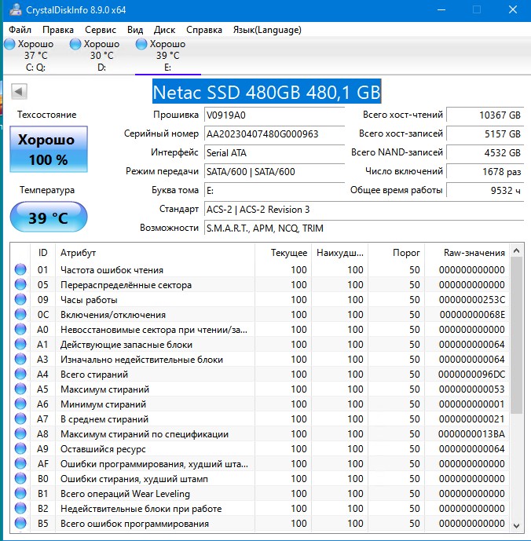Click the previous disk arrow button
This screenshot has height=541, width=531.
(x=19, y=92)
